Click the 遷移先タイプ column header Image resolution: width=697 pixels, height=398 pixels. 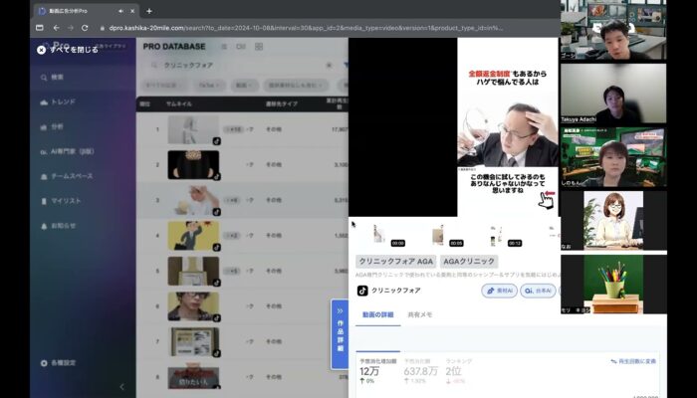[282, 103]
